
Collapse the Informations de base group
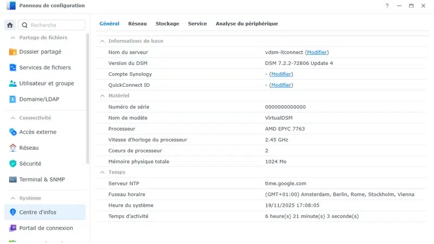point(101,41)
